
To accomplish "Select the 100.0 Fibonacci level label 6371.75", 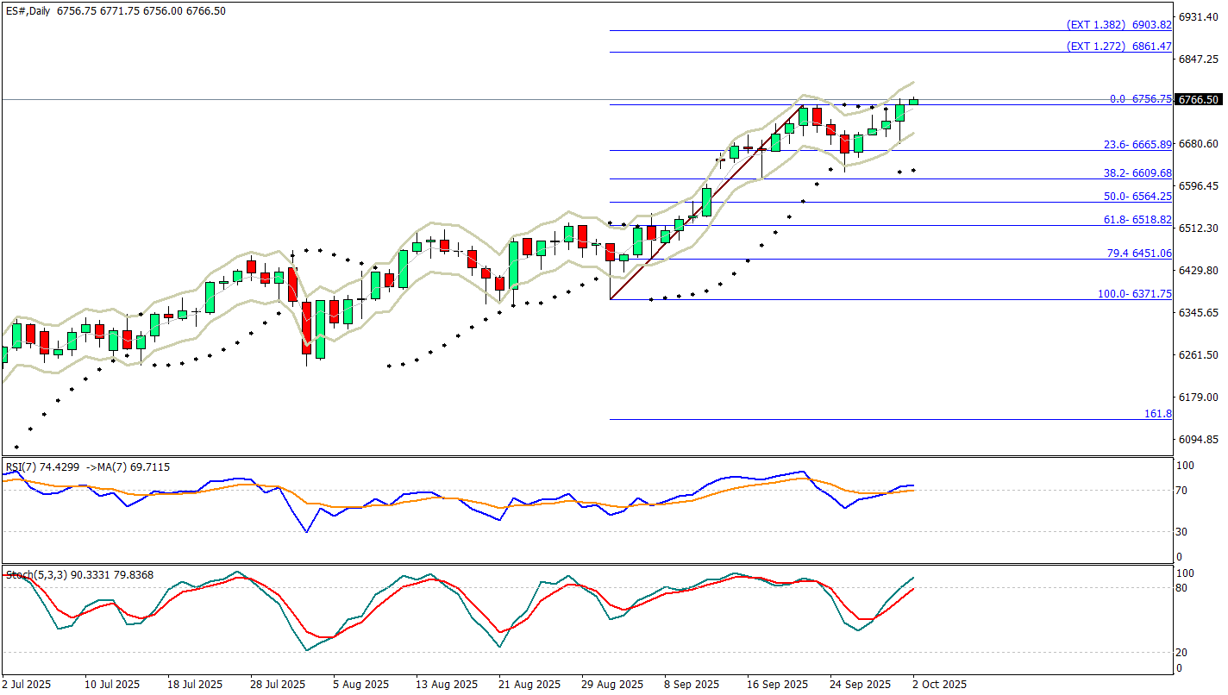I will point(1134,294).
